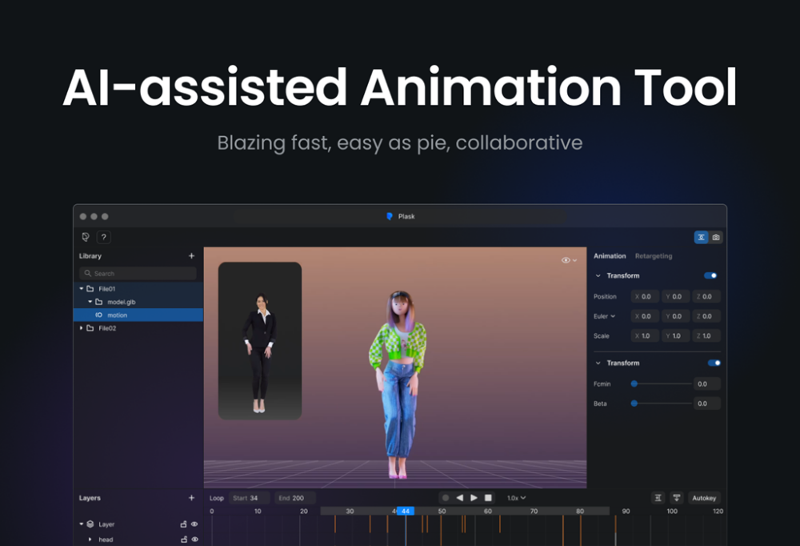Screen dimensions: 800x546
Task: Toggle the second Transform switch above Fcmin
Action: [x=714, y=363]
